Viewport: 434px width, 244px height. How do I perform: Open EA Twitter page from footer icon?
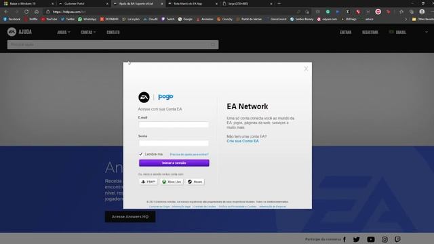pos(357,239)
